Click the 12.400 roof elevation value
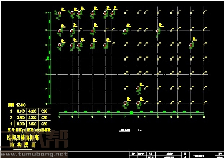 [20, 105]
